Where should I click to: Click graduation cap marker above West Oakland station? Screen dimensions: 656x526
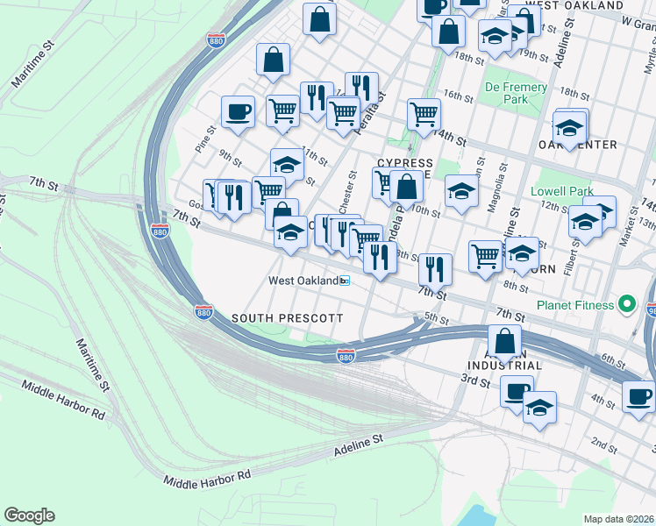pos(291,234)
